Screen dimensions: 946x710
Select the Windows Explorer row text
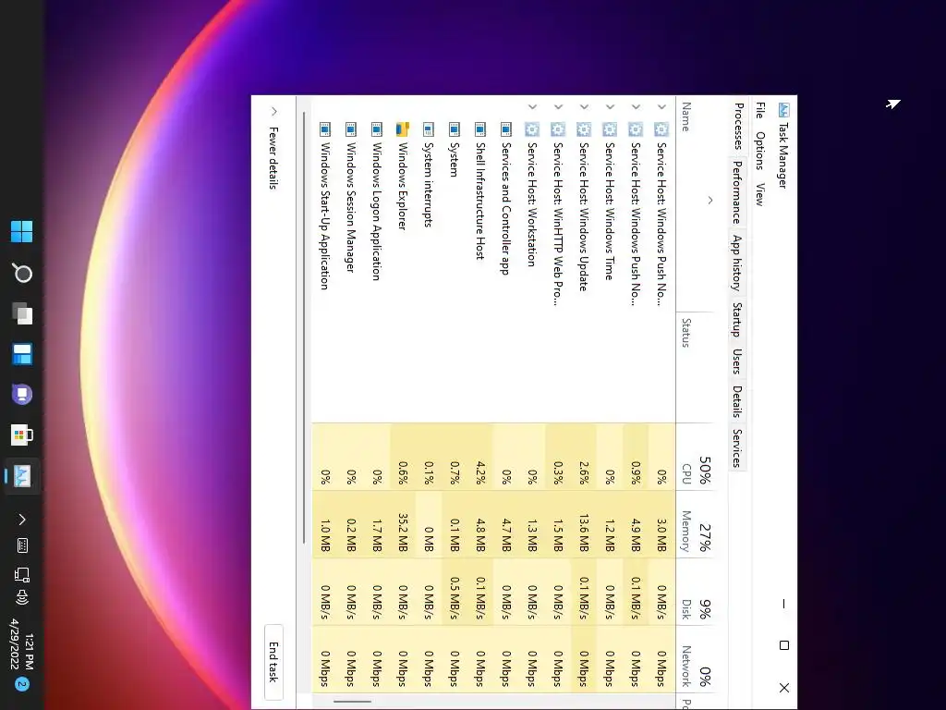click(402, 186)
